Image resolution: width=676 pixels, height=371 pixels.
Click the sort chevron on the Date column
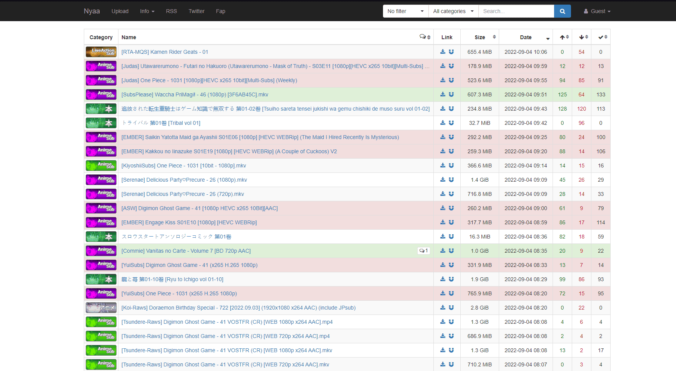point(548,38)
